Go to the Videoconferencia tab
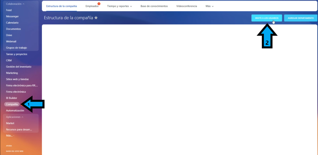Screen dimensions: 318x155 pos(186,6)
